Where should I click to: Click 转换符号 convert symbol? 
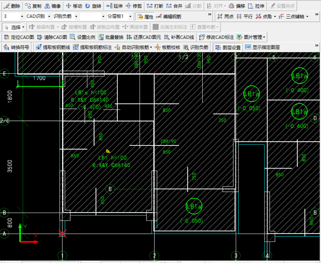[x=16, y=47]
